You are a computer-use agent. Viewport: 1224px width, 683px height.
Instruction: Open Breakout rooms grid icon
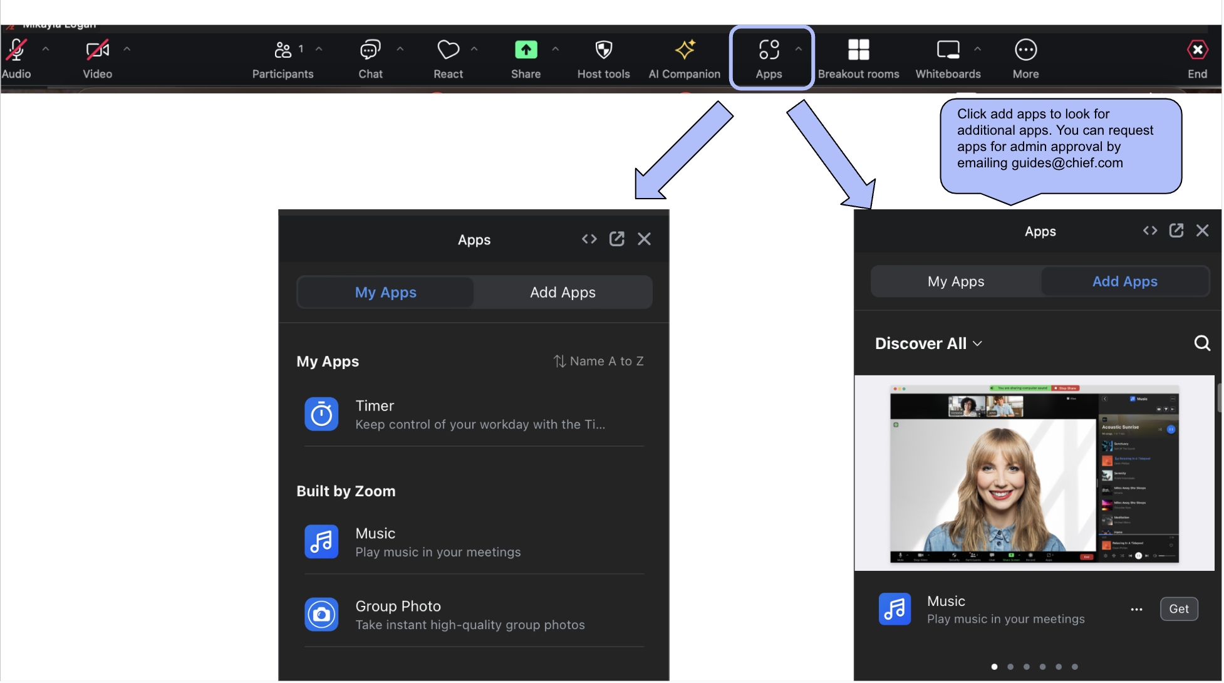[858, 50]
